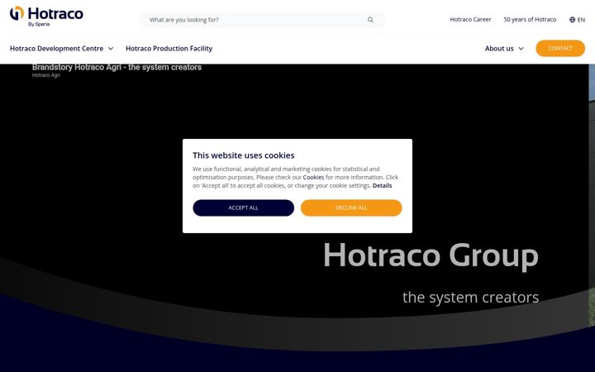Focus the 'What are you looking for?' search field
Viewport: 595px width, 372px height.
point(263,20)
